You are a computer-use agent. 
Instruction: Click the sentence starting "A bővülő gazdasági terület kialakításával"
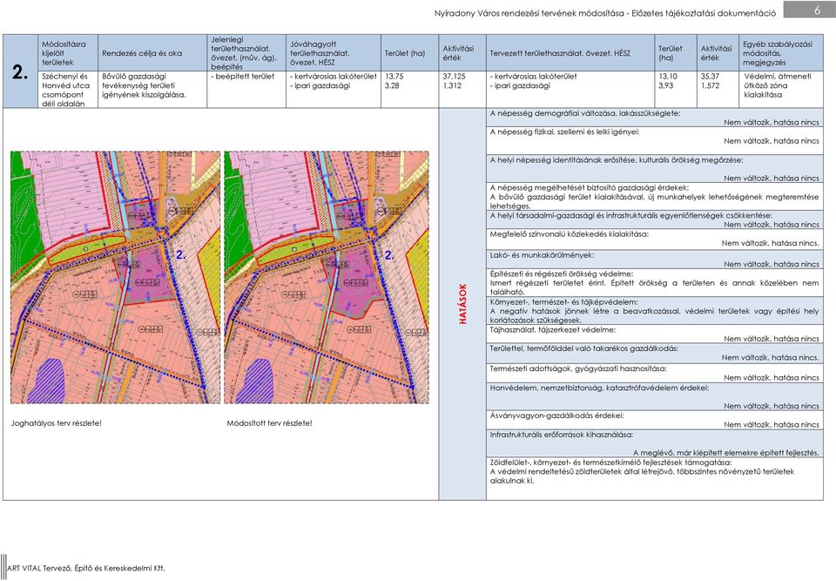pos(654,202)
